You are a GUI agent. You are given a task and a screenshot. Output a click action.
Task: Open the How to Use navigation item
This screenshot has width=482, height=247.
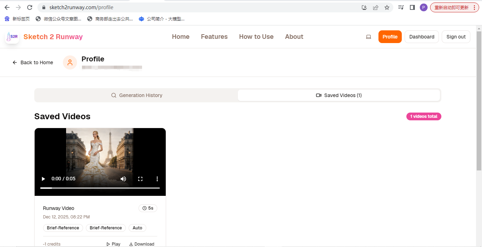point(256,37)
